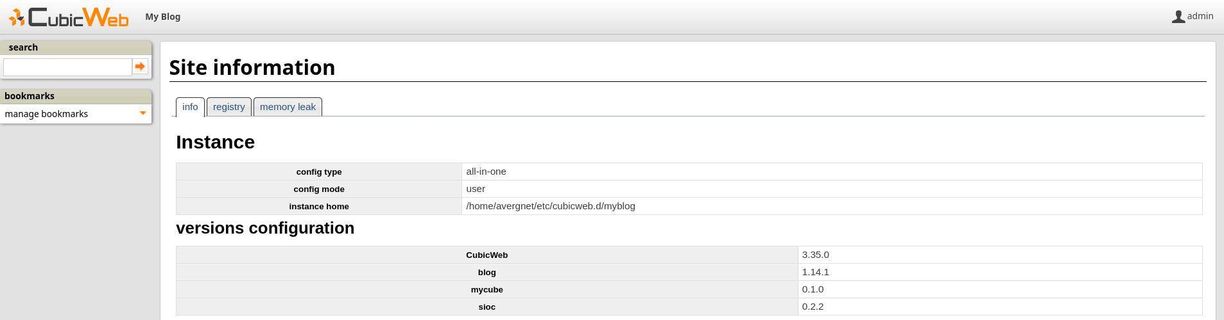Viewport: 1224px width, 320px height.
Task: Select the config mode label
Action: pyautogui.click(x=319, y=189)
